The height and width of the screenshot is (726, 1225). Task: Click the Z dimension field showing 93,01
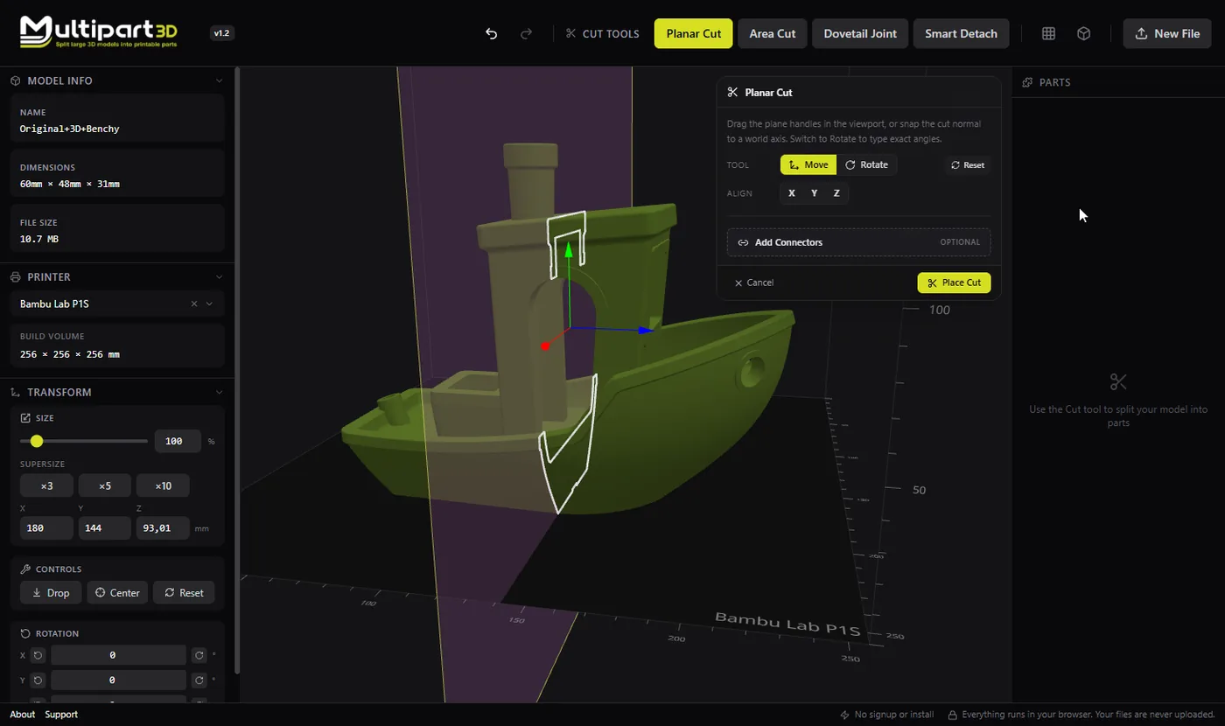pyautogui.click(x=163, y=528)
